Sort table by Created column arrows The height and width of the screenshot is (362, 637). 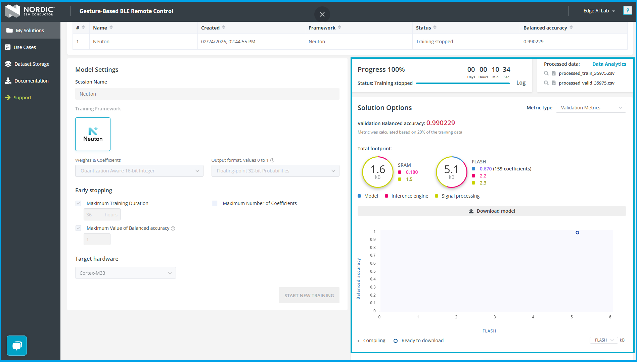224,28
